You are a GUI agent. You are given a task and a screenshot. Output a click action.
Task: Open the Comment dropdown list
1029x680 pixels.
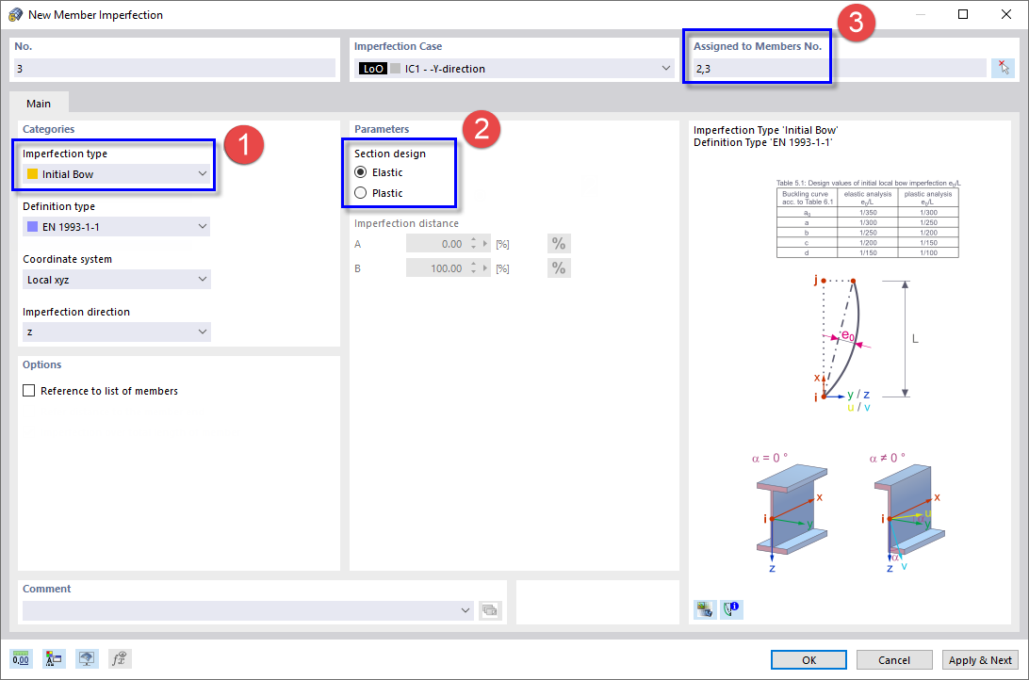[x=466, y=609]
